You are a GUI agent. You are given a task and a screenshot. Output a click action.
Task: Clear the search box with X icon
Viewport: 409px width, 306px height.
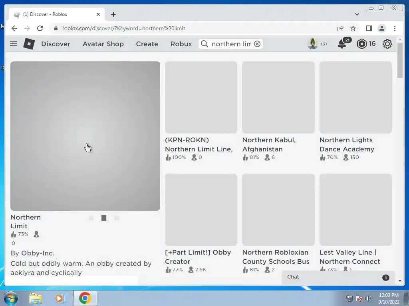(257, 44)
